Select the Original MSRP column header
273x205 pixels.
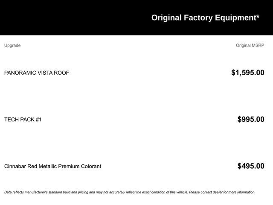(x=250, y=46)
